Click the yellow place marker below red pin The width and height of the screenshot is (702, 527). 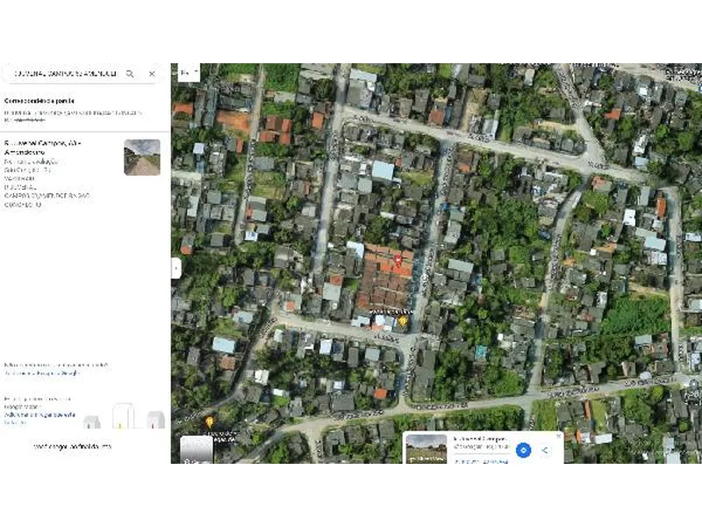point(402,321)
